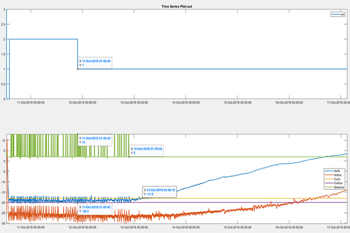This screenshot has width=350, height=233.
Task: Click the 12-Oct-2018 tick label on top plot
Action: pos(77,102)
